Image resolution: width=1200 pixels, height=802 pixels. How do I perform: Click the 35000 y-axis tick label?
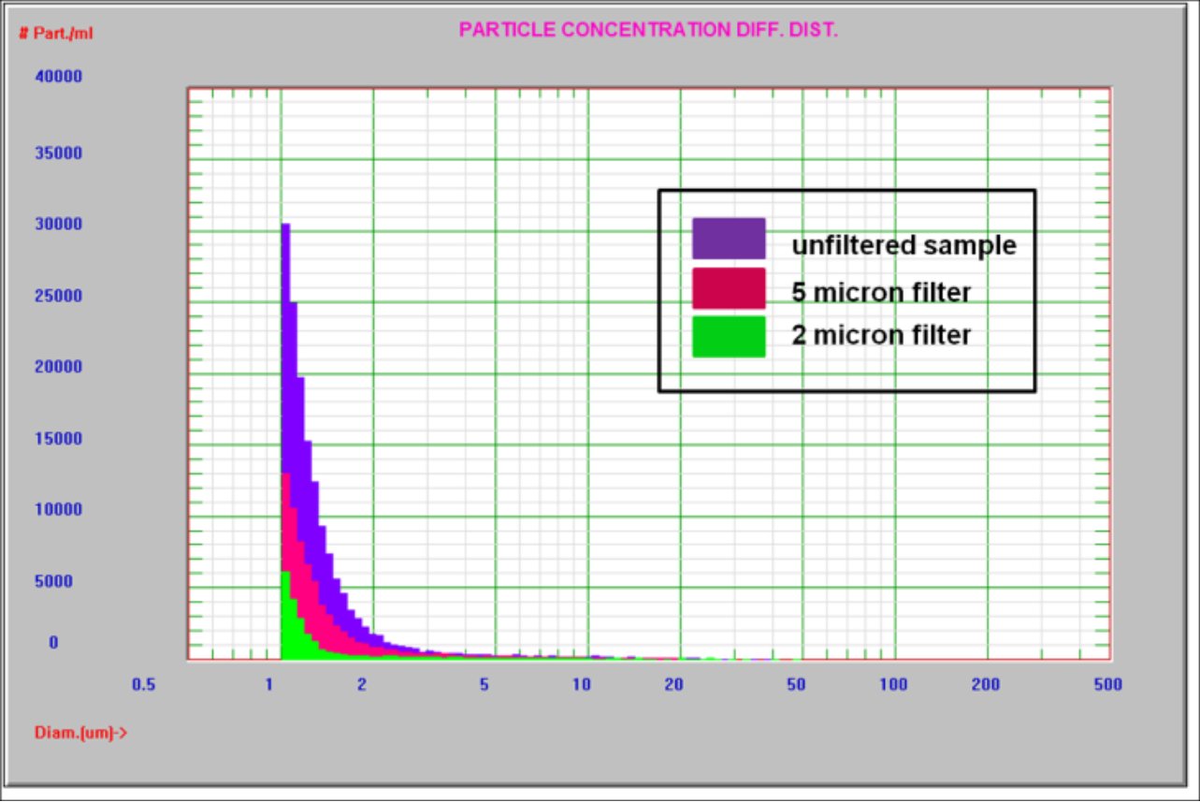tap(58, 153)
